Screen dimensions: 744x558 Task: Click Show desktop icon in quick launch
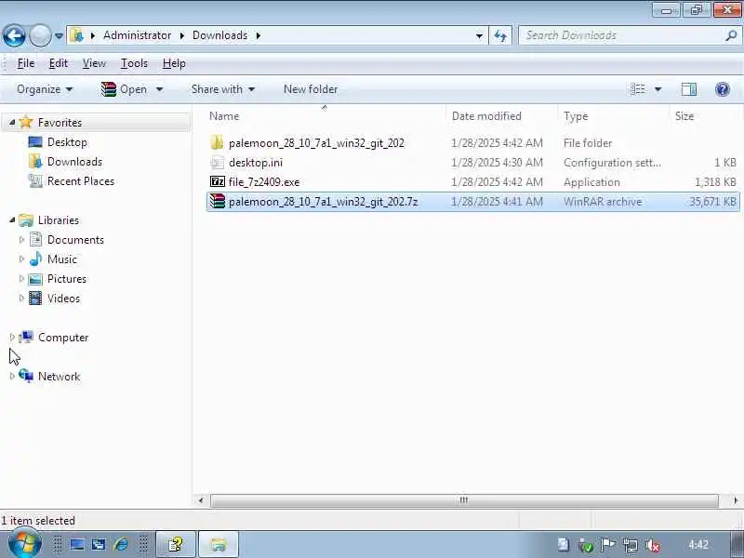tap(77, 544)
